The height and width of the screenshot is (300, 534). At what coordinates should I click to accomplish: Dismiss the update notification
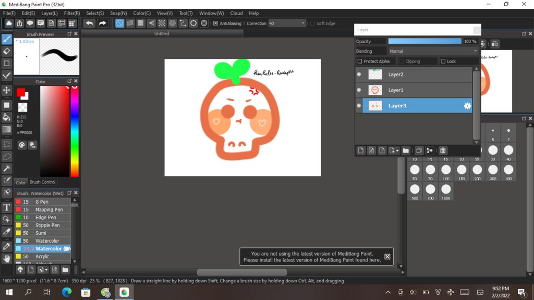387,256
